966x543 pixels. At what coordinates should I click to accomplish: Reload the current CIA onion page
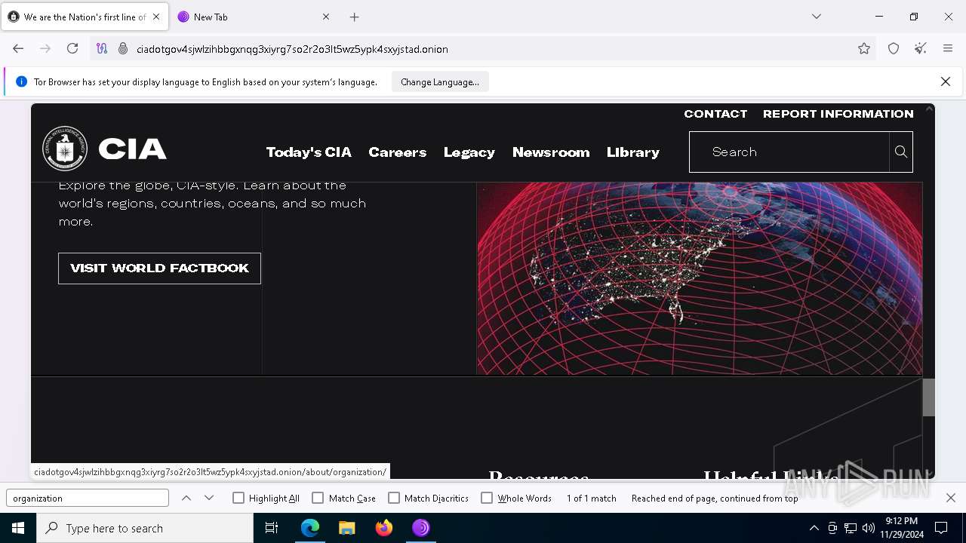tap(72, 48)
